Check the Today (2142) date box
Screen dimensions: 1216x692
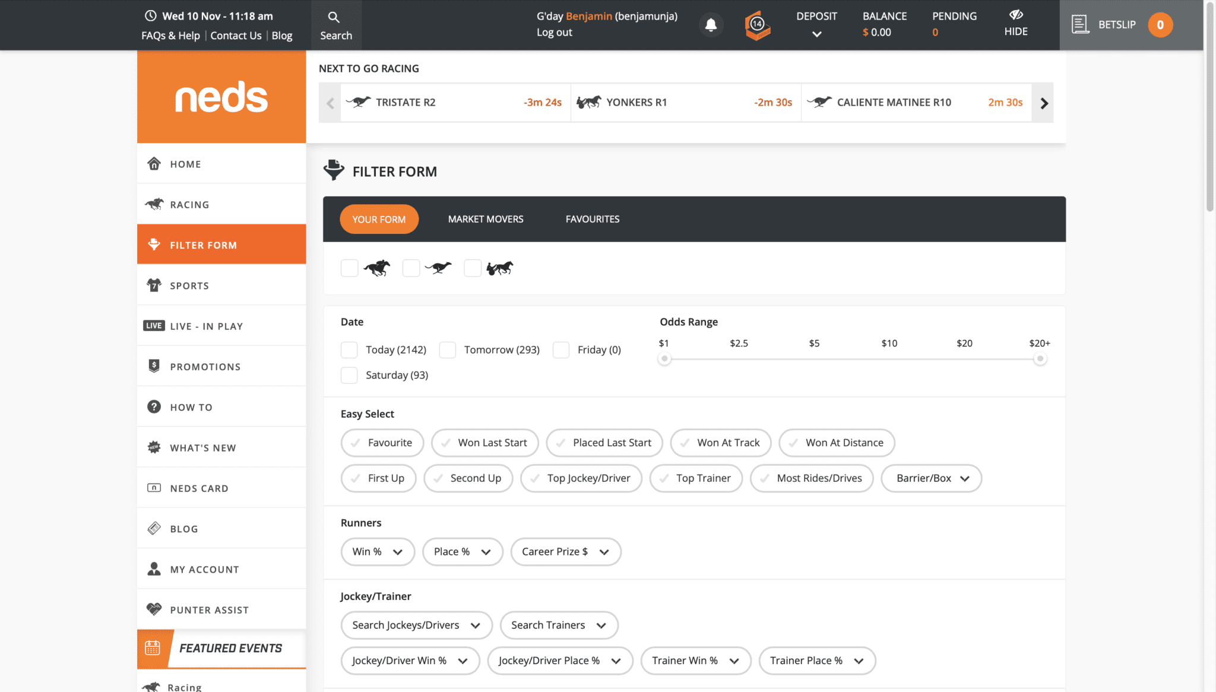pyautogui.click(x=349, y=350)
